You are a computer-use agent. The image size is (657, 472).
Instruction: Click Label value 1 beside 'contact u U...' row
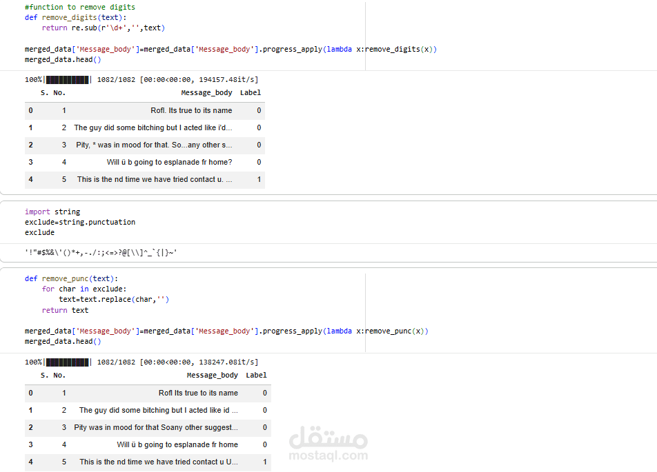[x=265, y=462]
